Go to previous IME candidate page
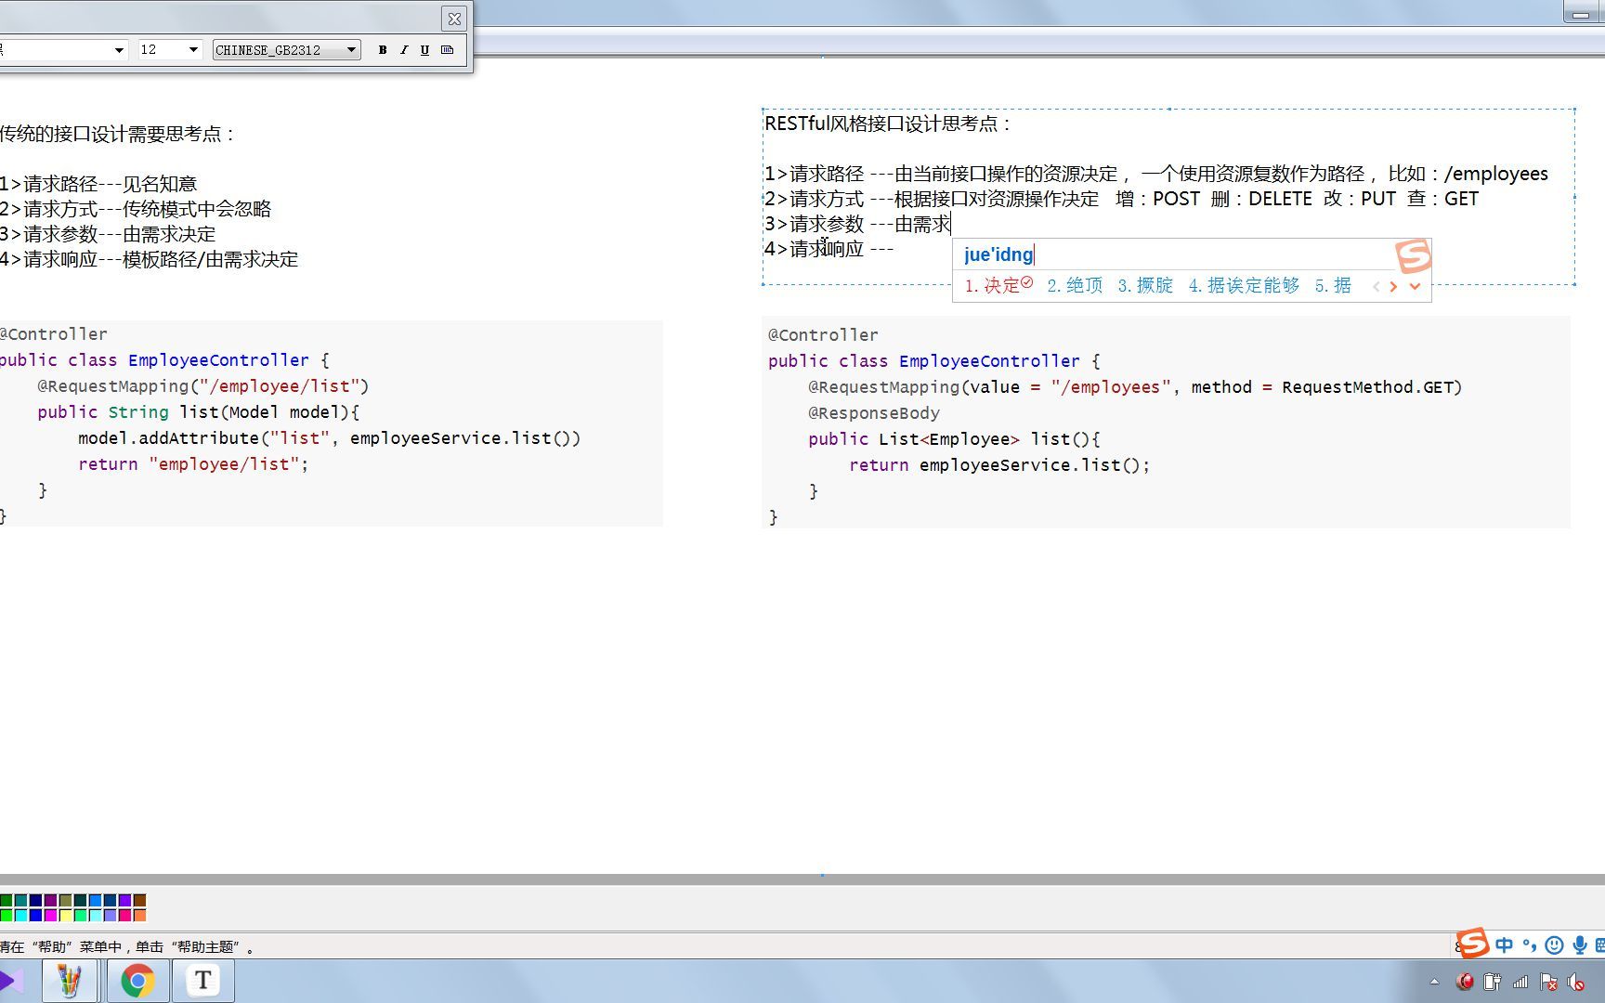1605x1003 pixels. pyautogui.click(x=1376, y=287)
